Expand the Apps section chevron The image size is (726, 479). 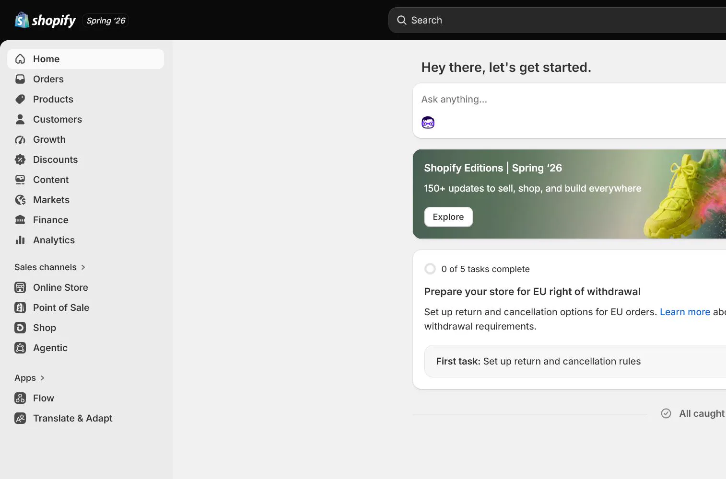coord(43,378)
